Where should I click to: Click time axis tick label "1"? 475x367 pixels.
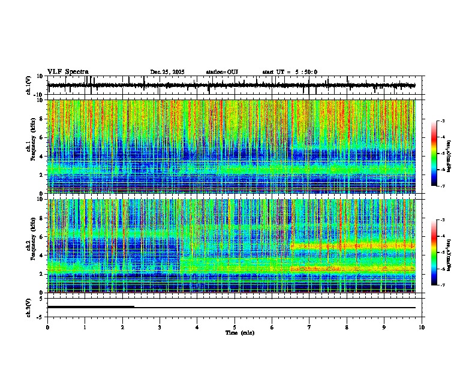pyautogui.click(x=85, y=327)
